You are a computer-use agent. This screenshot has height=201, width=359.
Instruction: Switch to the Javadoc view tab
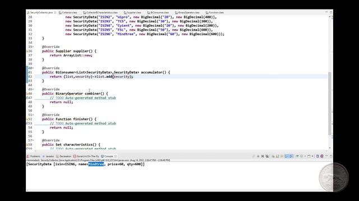coord(48,156)
